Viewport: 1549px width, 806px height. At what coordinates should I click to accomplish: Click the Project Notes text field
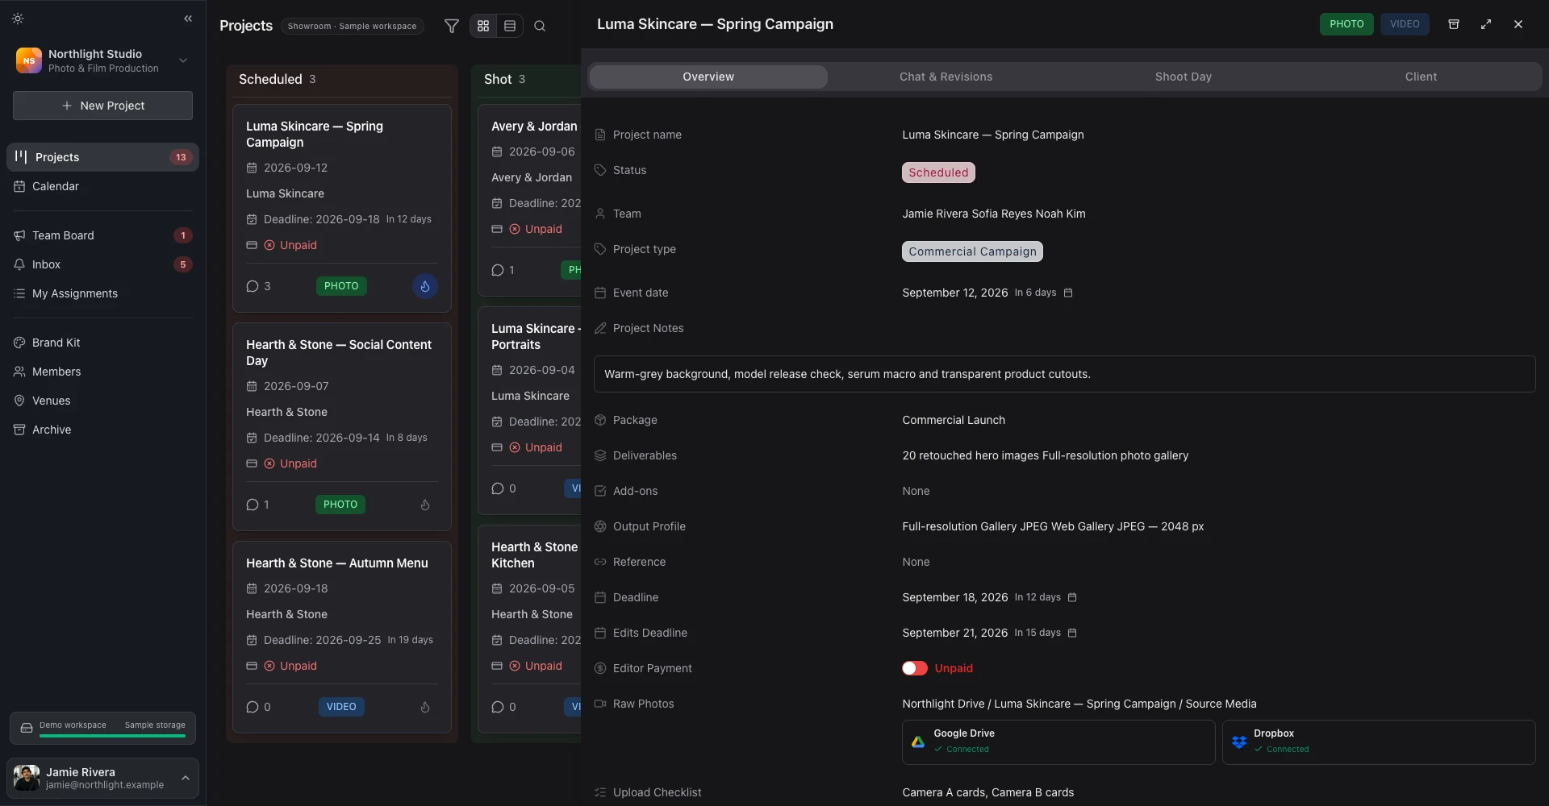(x=1064, y=374)
